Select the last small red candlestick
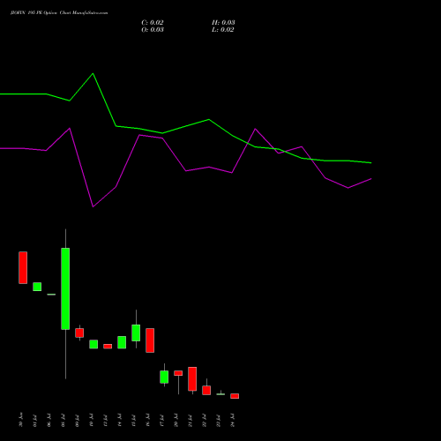441x441 pixels. (235, 396)
